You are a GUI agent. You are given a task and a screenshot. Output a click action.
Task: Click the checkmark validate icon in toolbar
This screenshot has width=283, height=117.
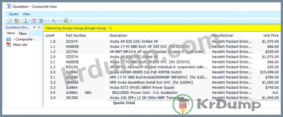point(10,21)
